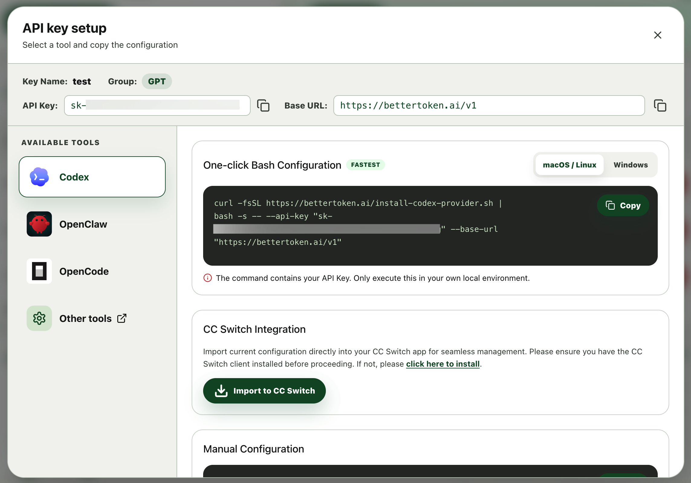Select the Codex tool

pos(92,177)
